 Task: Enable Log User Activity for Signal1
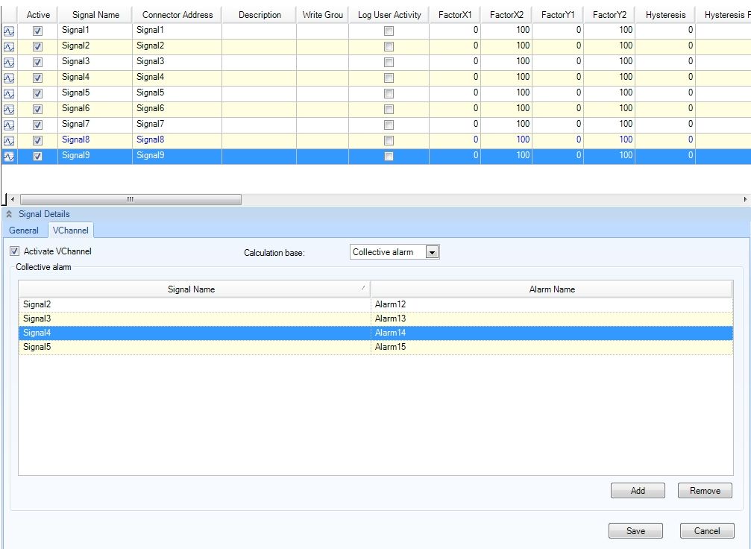point(388,31)
